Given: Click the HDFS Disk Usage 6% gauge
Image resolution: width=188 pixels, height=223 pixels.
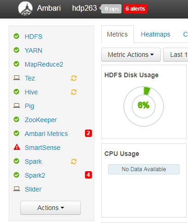Looking at the screenshot, I should click(x=144, y=106).
